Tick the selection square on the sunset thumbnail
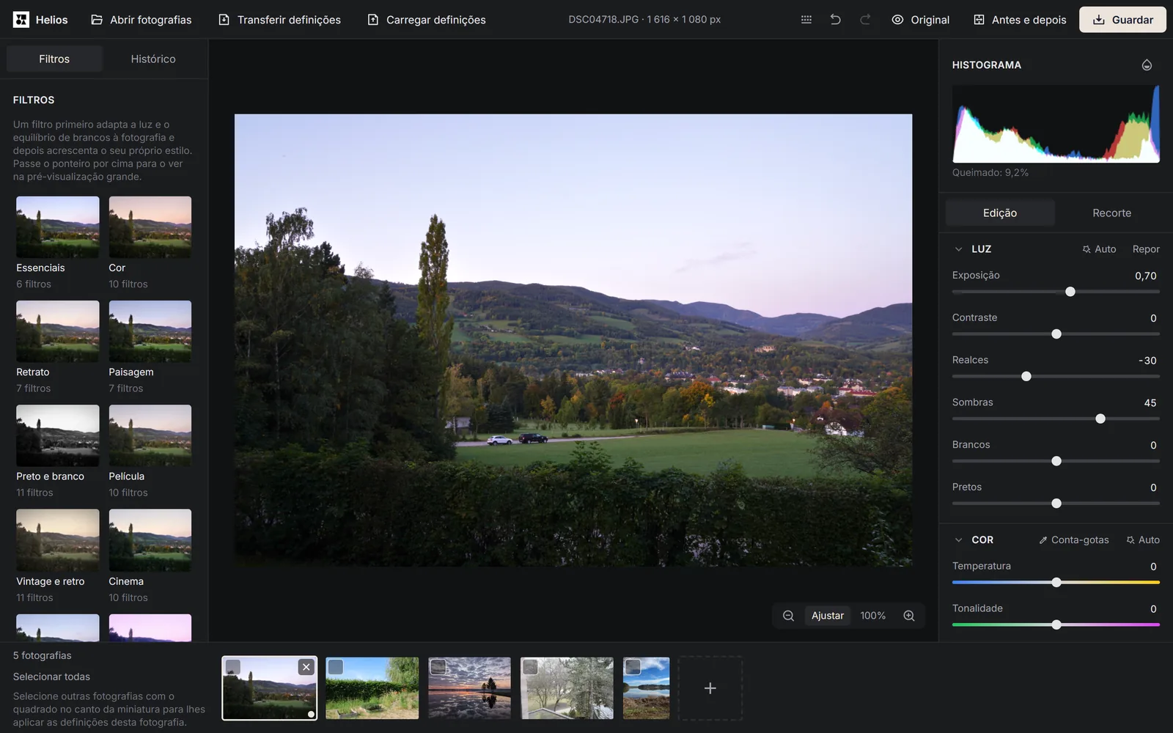 [x=438, y=667]
